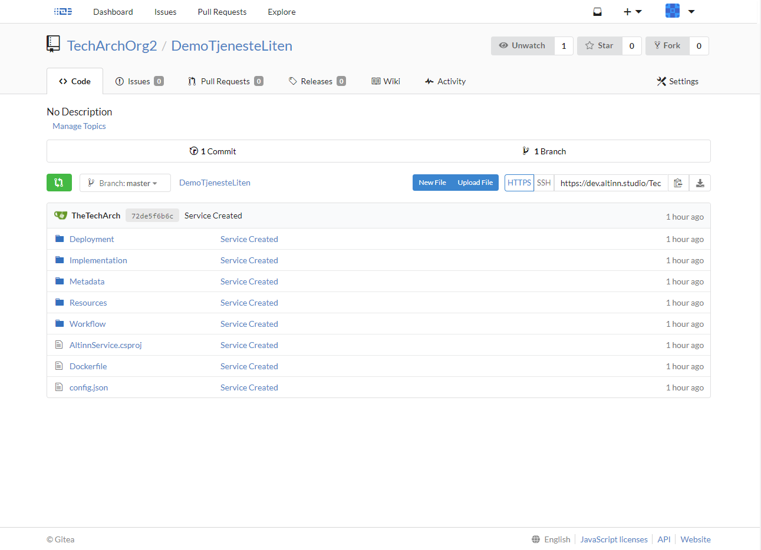Open the user avatar menu
Image resolution: width=761 pixels, height=550 pixels.
click(680, 11)
